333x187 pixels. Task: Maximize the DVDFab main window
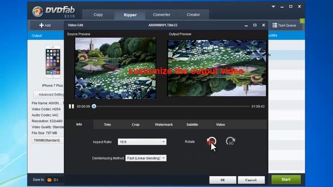coord(291,7)
